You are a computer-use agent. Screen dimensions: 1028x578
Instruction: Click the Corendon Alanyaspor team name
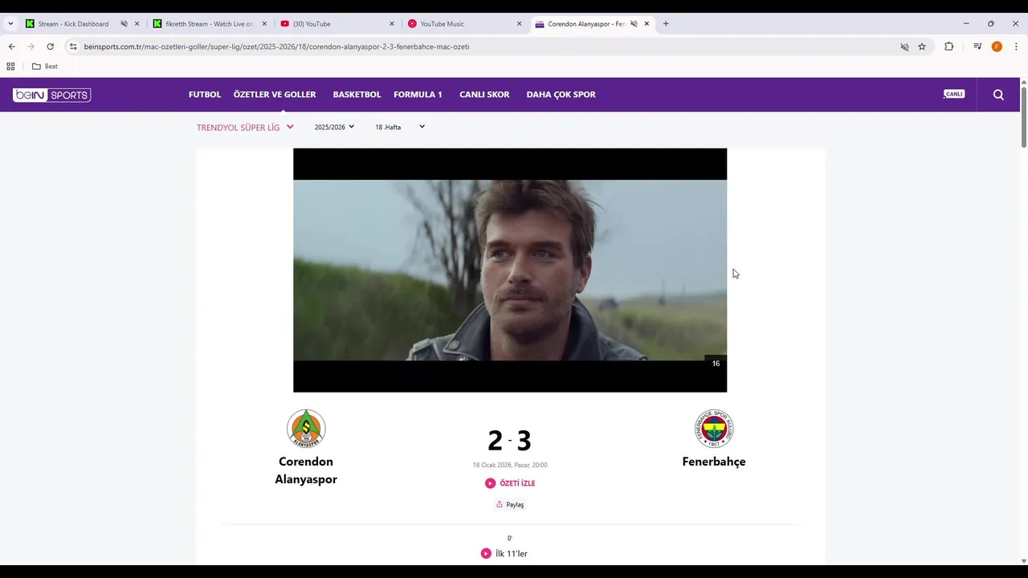[306, 470]
